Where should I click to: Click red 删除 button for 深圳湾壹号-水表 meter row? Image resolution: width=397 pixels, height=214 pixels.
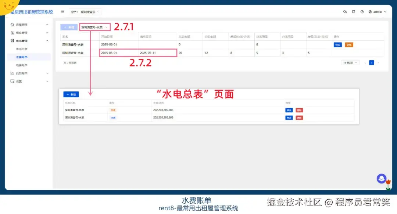pyautogui.click(x=299, y=118)
